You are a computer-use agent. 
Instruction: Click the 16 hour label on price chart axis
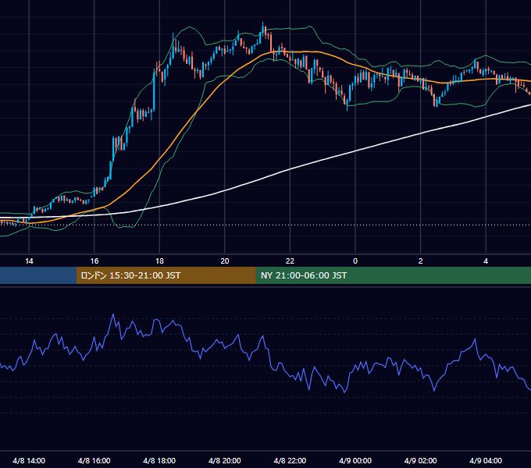click(x=94, y=261)
